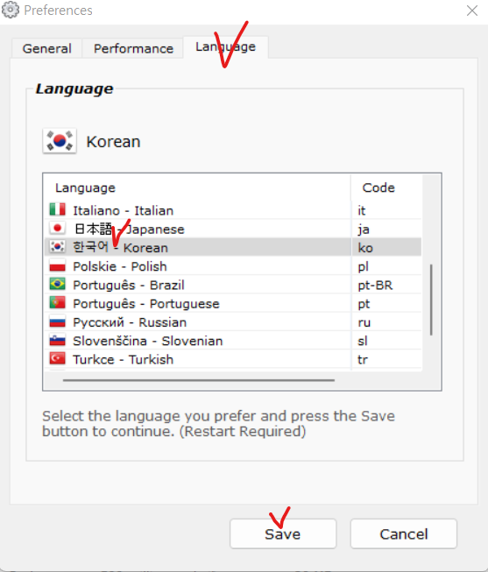
Task: Click the 'ru' code cell
Action: coord(386,322)
